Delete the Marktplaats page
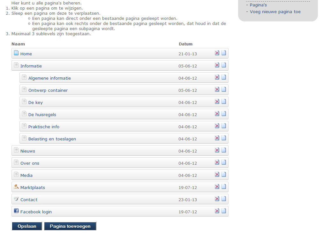Screen dimensions: 331x236 pos(217,187)
